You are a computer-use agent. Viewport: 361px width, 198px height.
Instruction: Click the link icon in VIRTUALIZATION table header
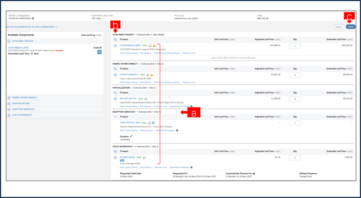point(115,93)
